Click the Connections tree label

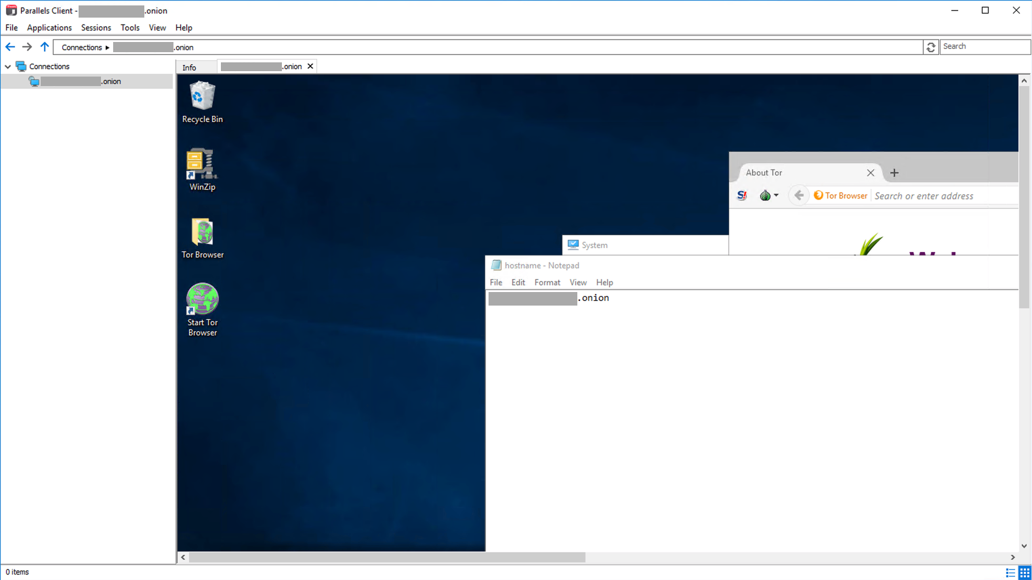coord(49,66)
